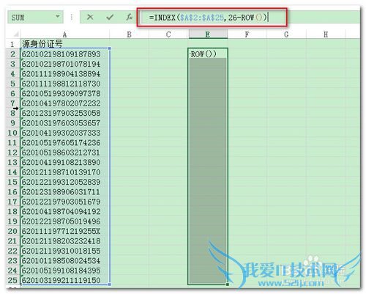Click the fill handle of the E selection
The image size is (366, 294).
[x=228, y=284]
